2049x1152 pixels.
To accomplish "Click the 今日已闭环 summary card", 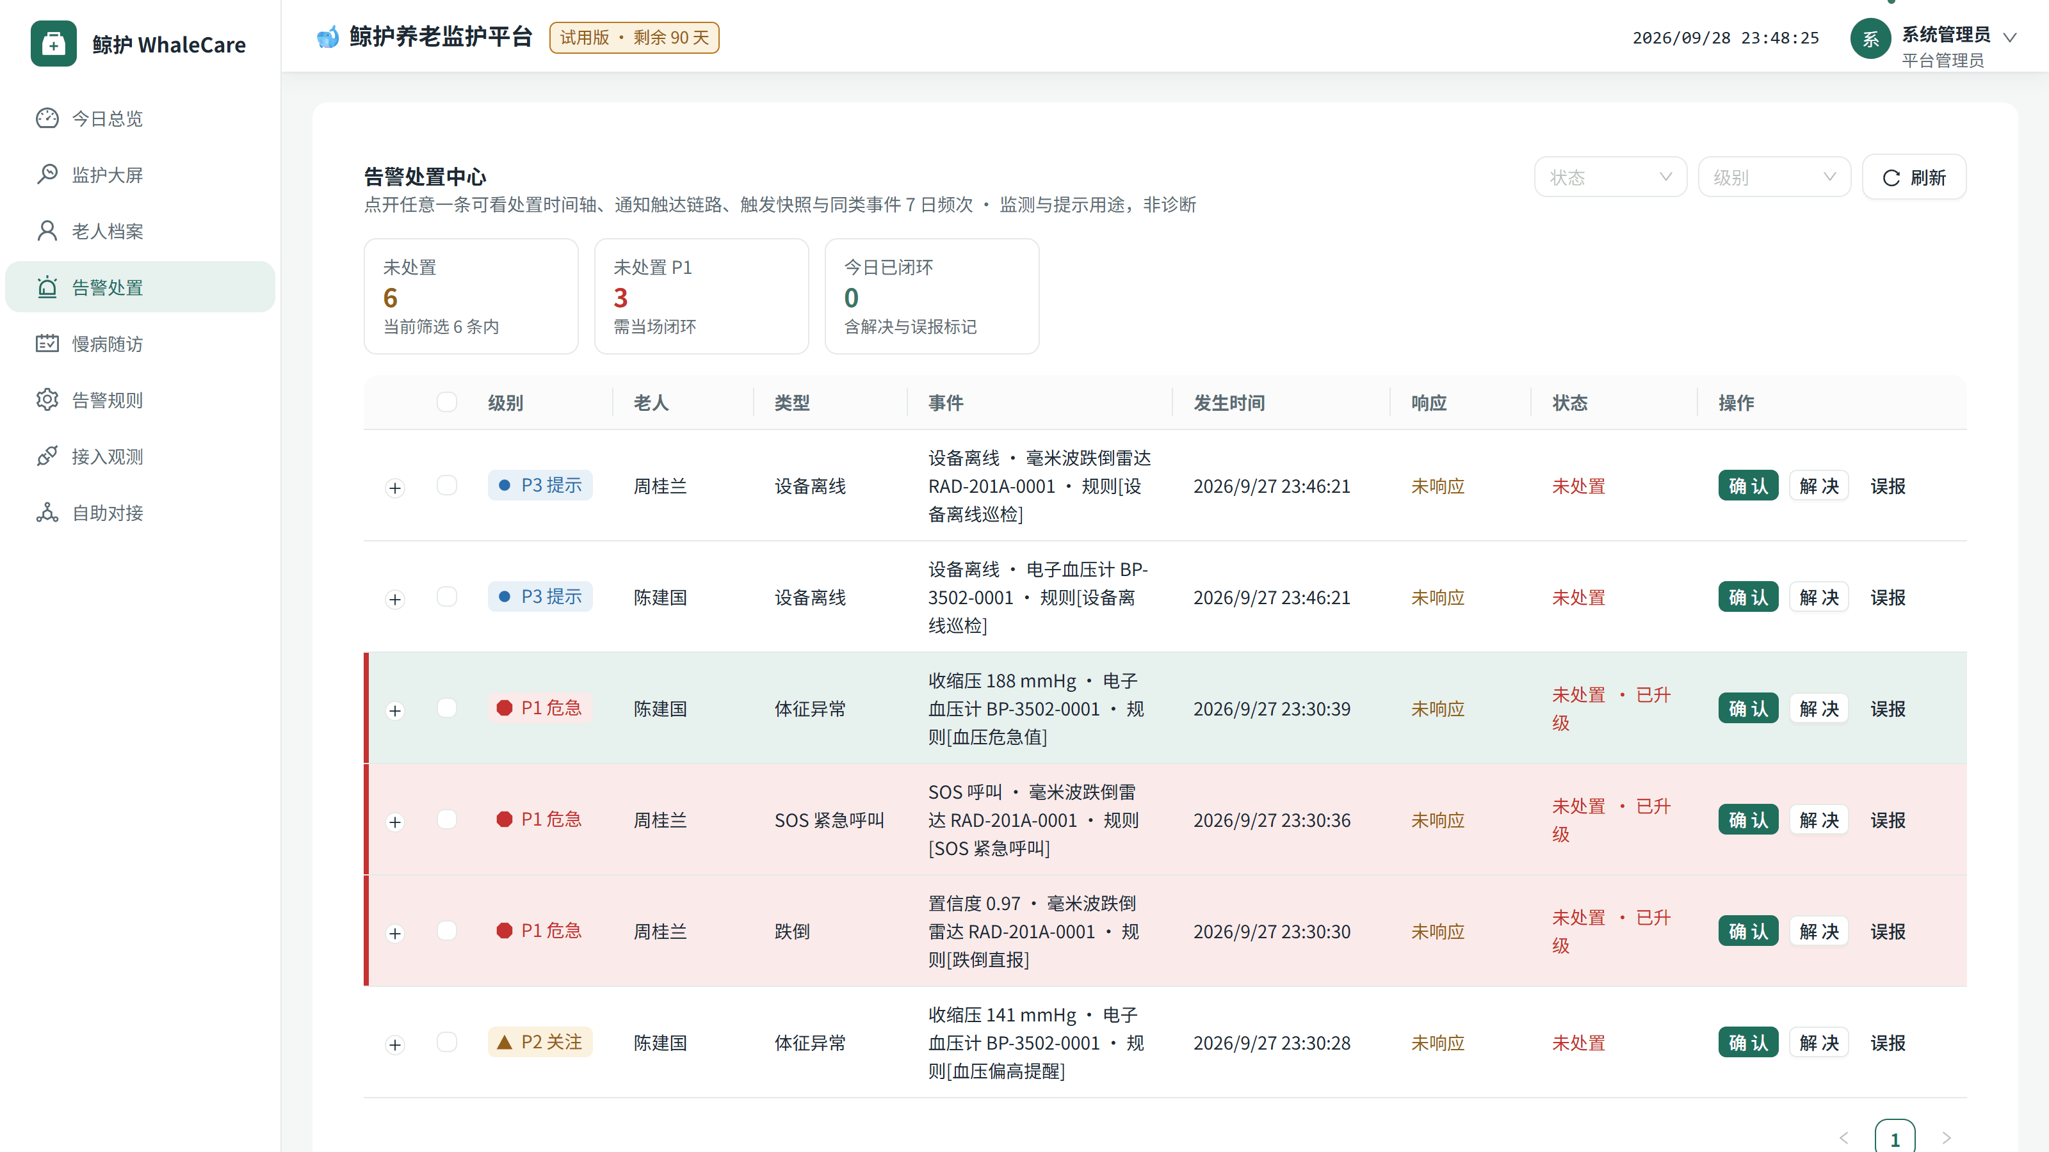I will click(932, 296).
